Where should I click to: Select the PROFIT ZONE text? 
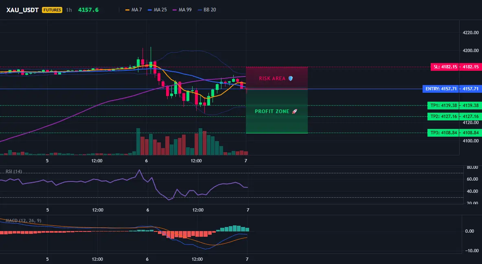pyautogui.click(x=272, y=111)
